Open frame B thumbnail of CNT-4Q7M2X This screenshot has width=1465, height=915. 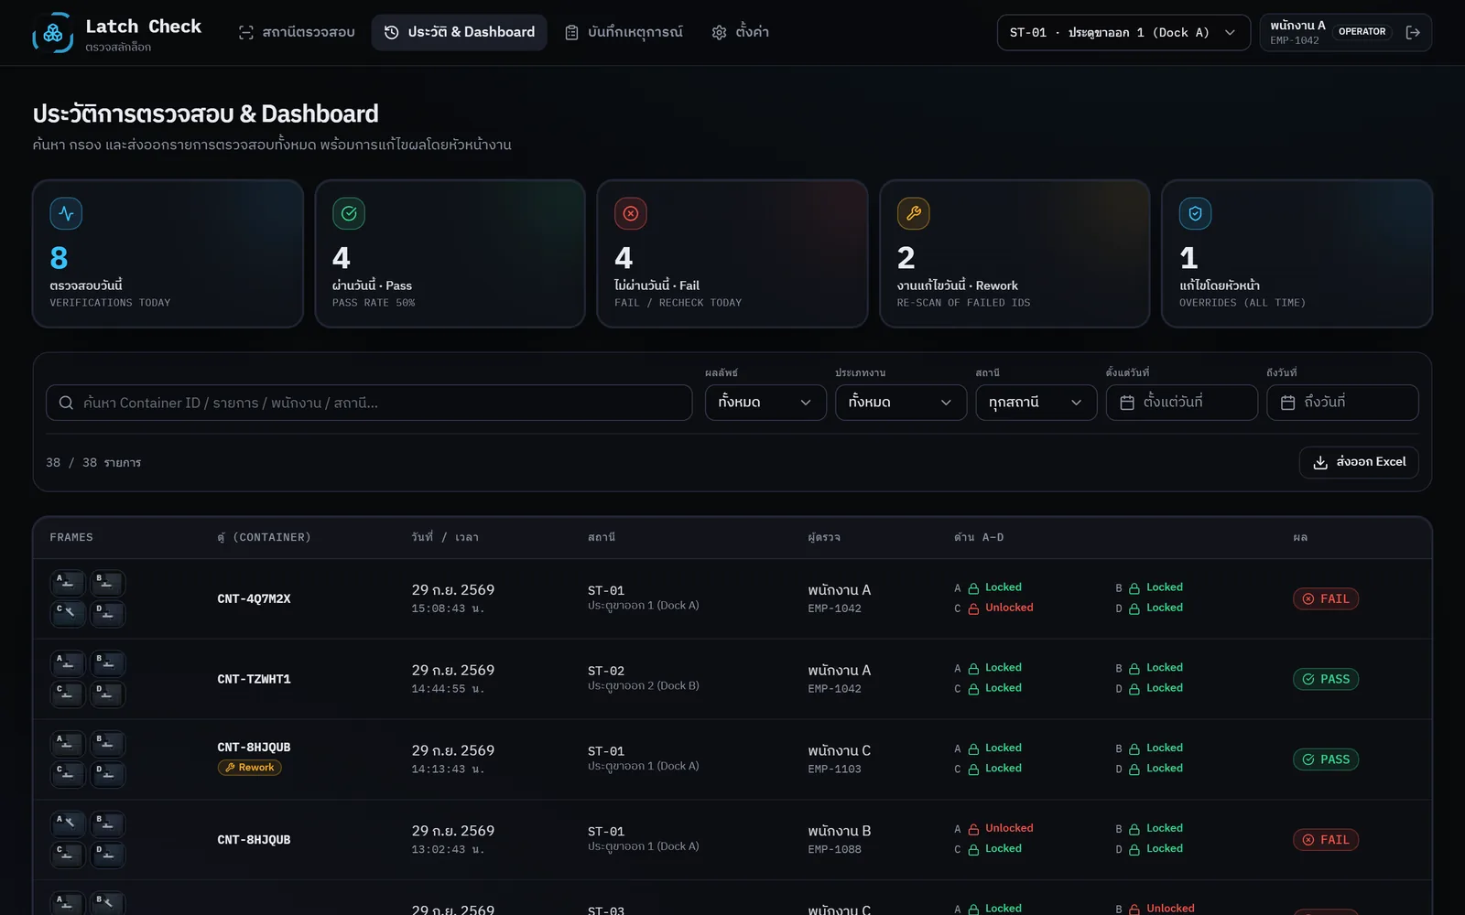coord(107,583)
